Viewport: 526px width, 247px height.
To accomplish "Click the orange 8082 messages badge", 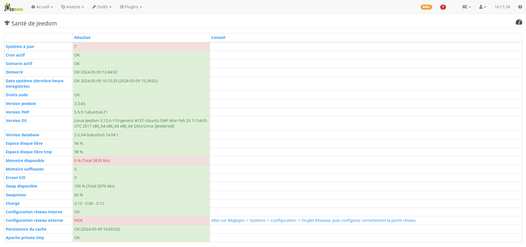I will click(426, 7).
